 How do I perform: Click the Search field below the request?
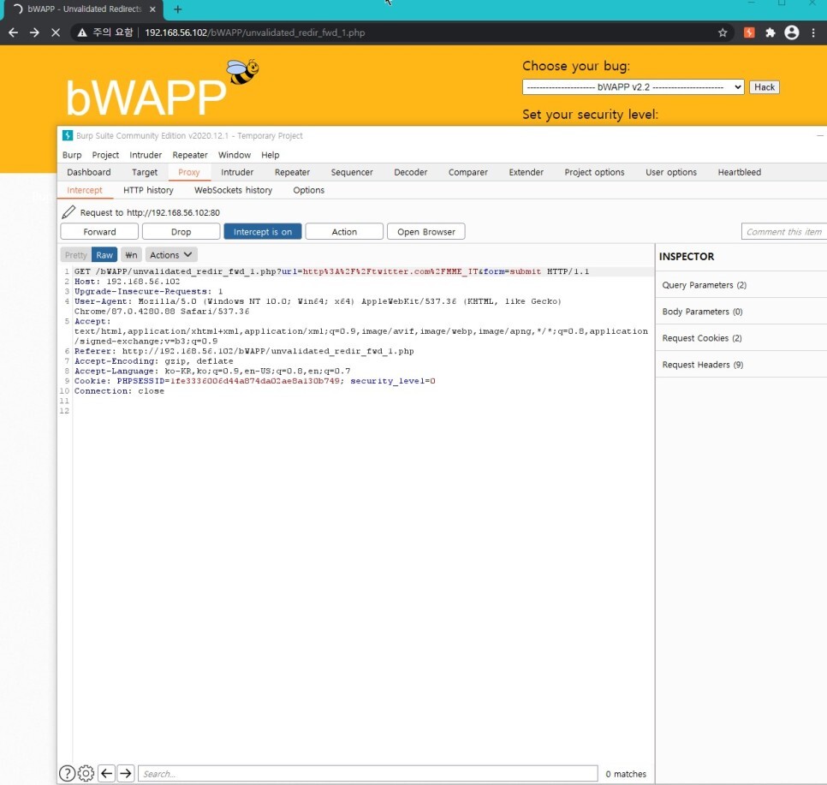[368, 773]
